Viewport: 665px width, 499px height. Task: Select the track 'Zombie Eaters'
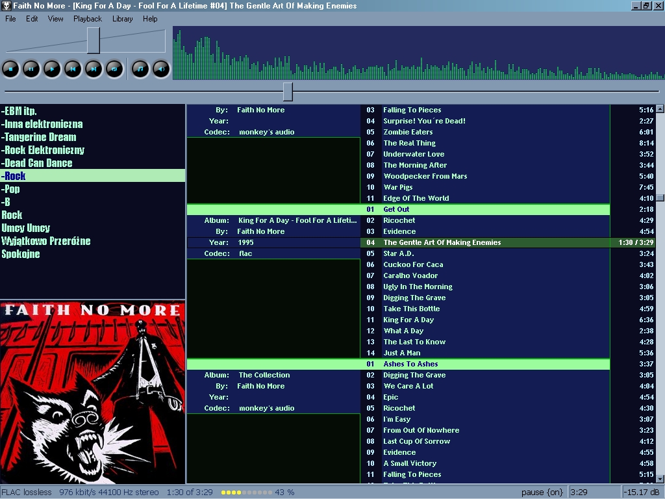pos(508,132)
